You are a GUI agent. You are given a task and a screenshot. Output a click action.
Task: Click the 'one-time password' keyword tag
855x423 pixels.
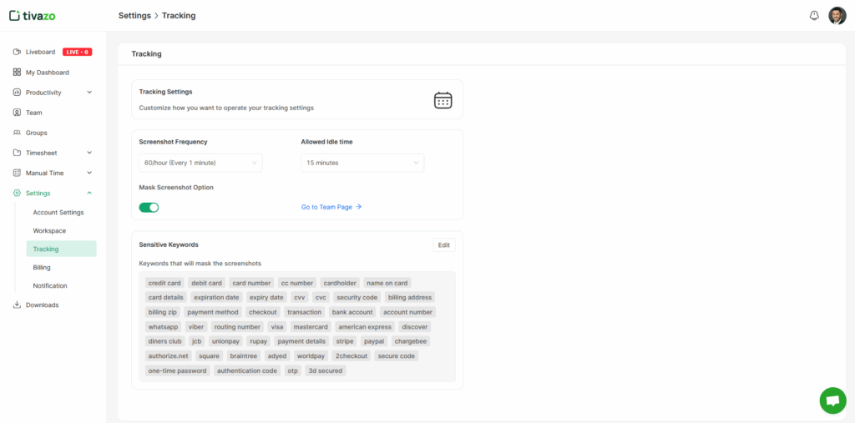pos(178,370)
